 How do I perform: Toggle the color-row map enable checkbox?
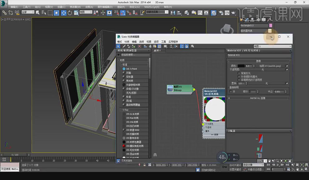click(x=287, y=66)
